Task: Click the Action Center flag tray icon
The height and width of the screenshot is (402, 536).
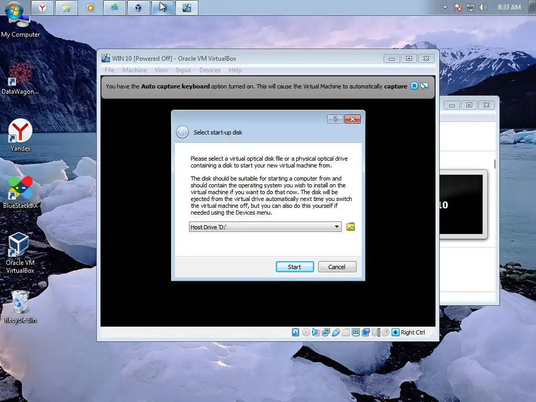Action: [x=458, y=7]
